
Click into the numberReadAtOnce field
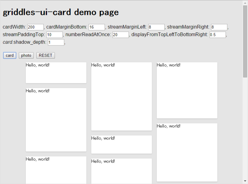(x=121, y=35)
